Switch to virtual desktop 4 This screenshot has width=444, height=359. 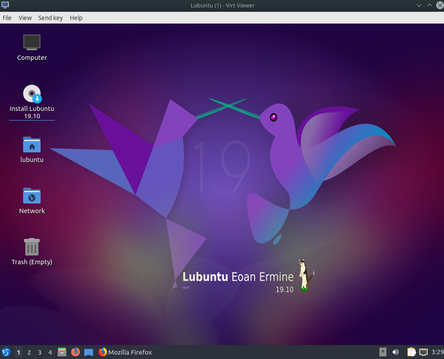pos(50,352)
